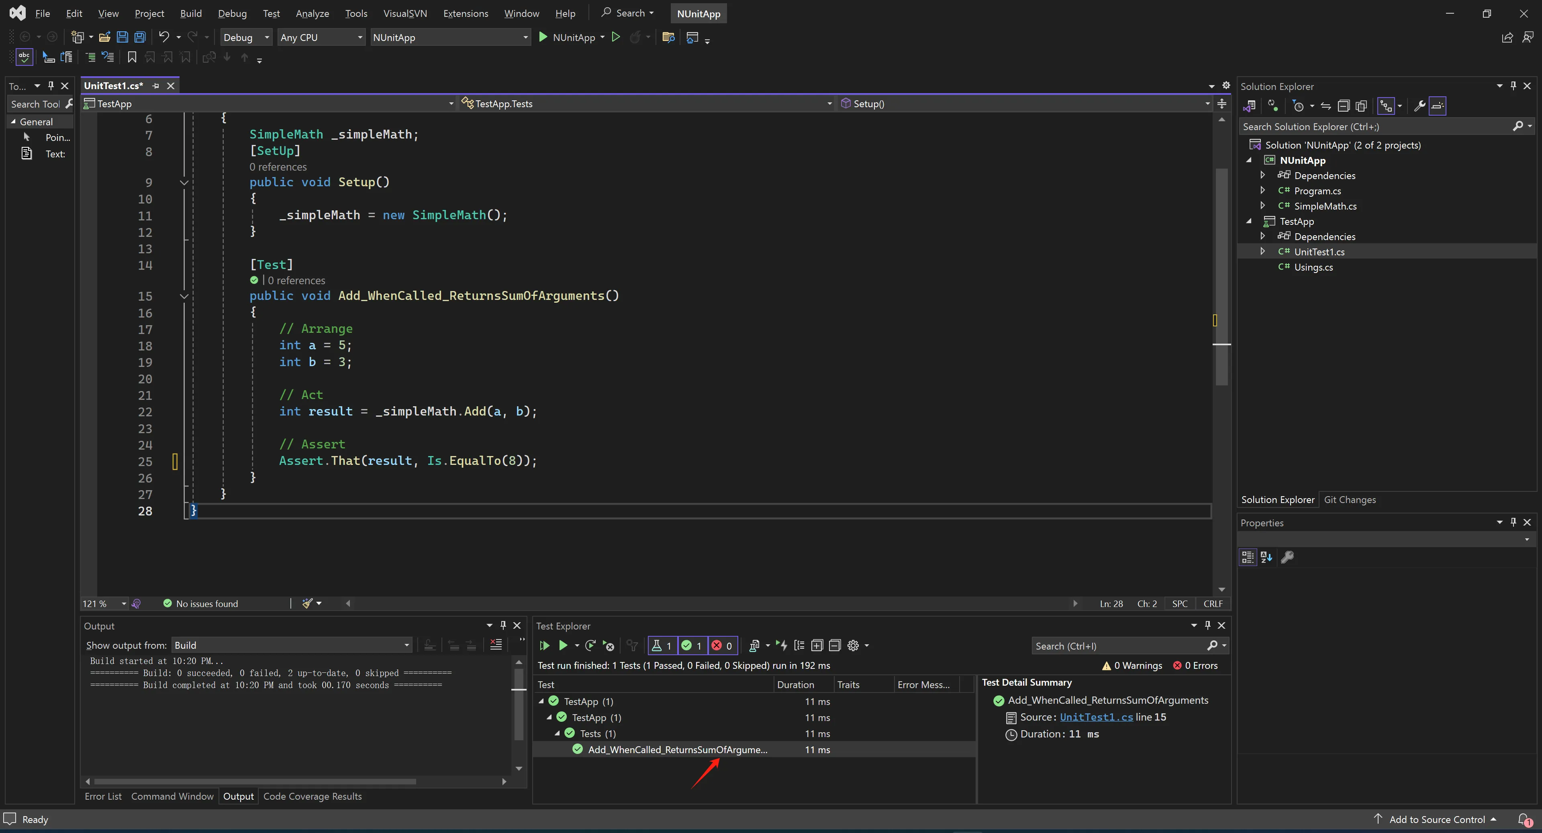Click the Run selected tests play icon in Test Explorer
Viewport: 1542px width, 833px height.
[x=563, y=646]
